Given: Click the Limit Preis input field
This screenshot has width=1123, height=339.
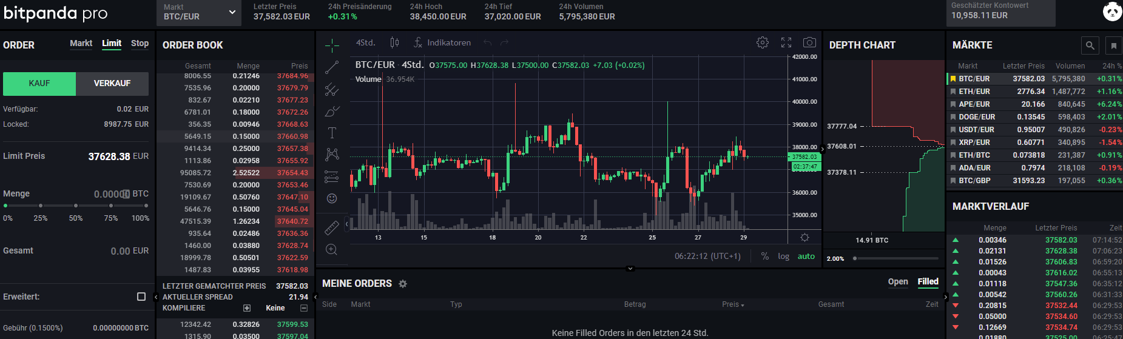Looking at the screenshot, I should click(x=109, y=156).
